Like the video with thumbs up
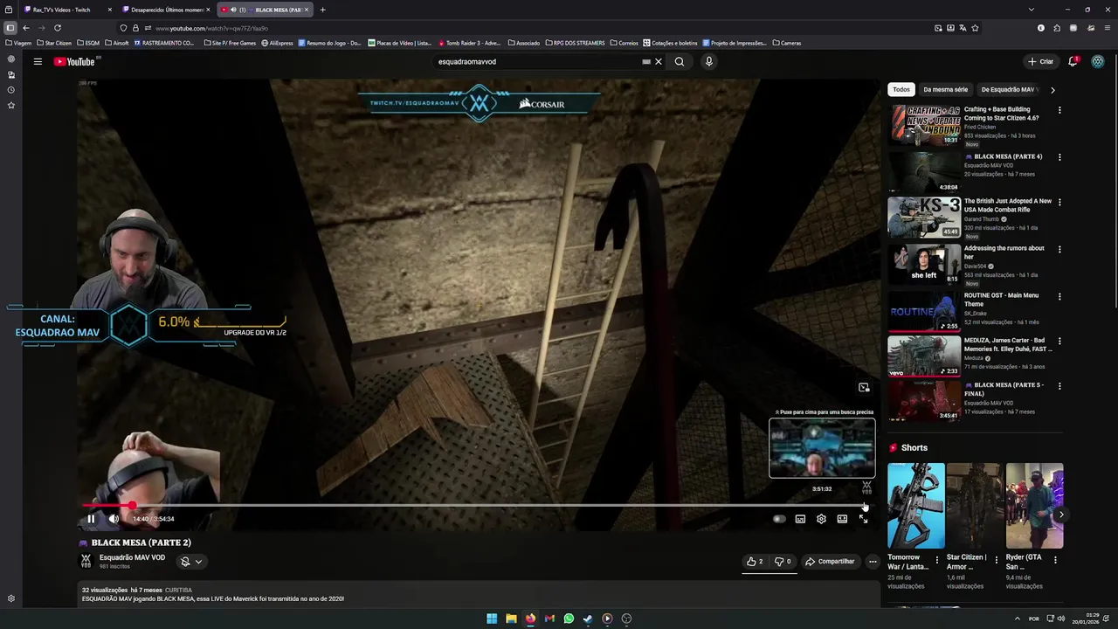1118x629 pixels. (754, 562)
